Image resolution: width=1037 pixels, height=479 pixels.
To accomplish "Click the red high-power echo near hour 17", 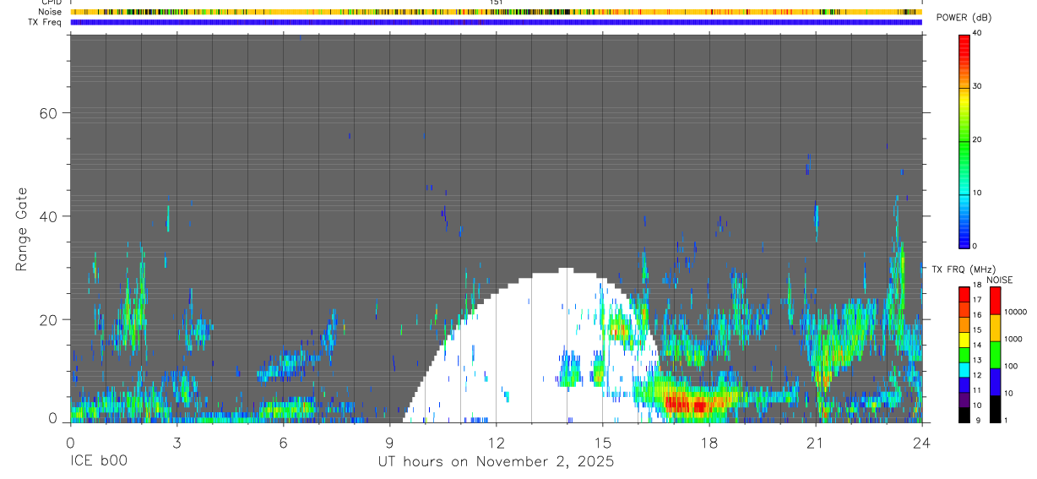I will pos(686,404).
